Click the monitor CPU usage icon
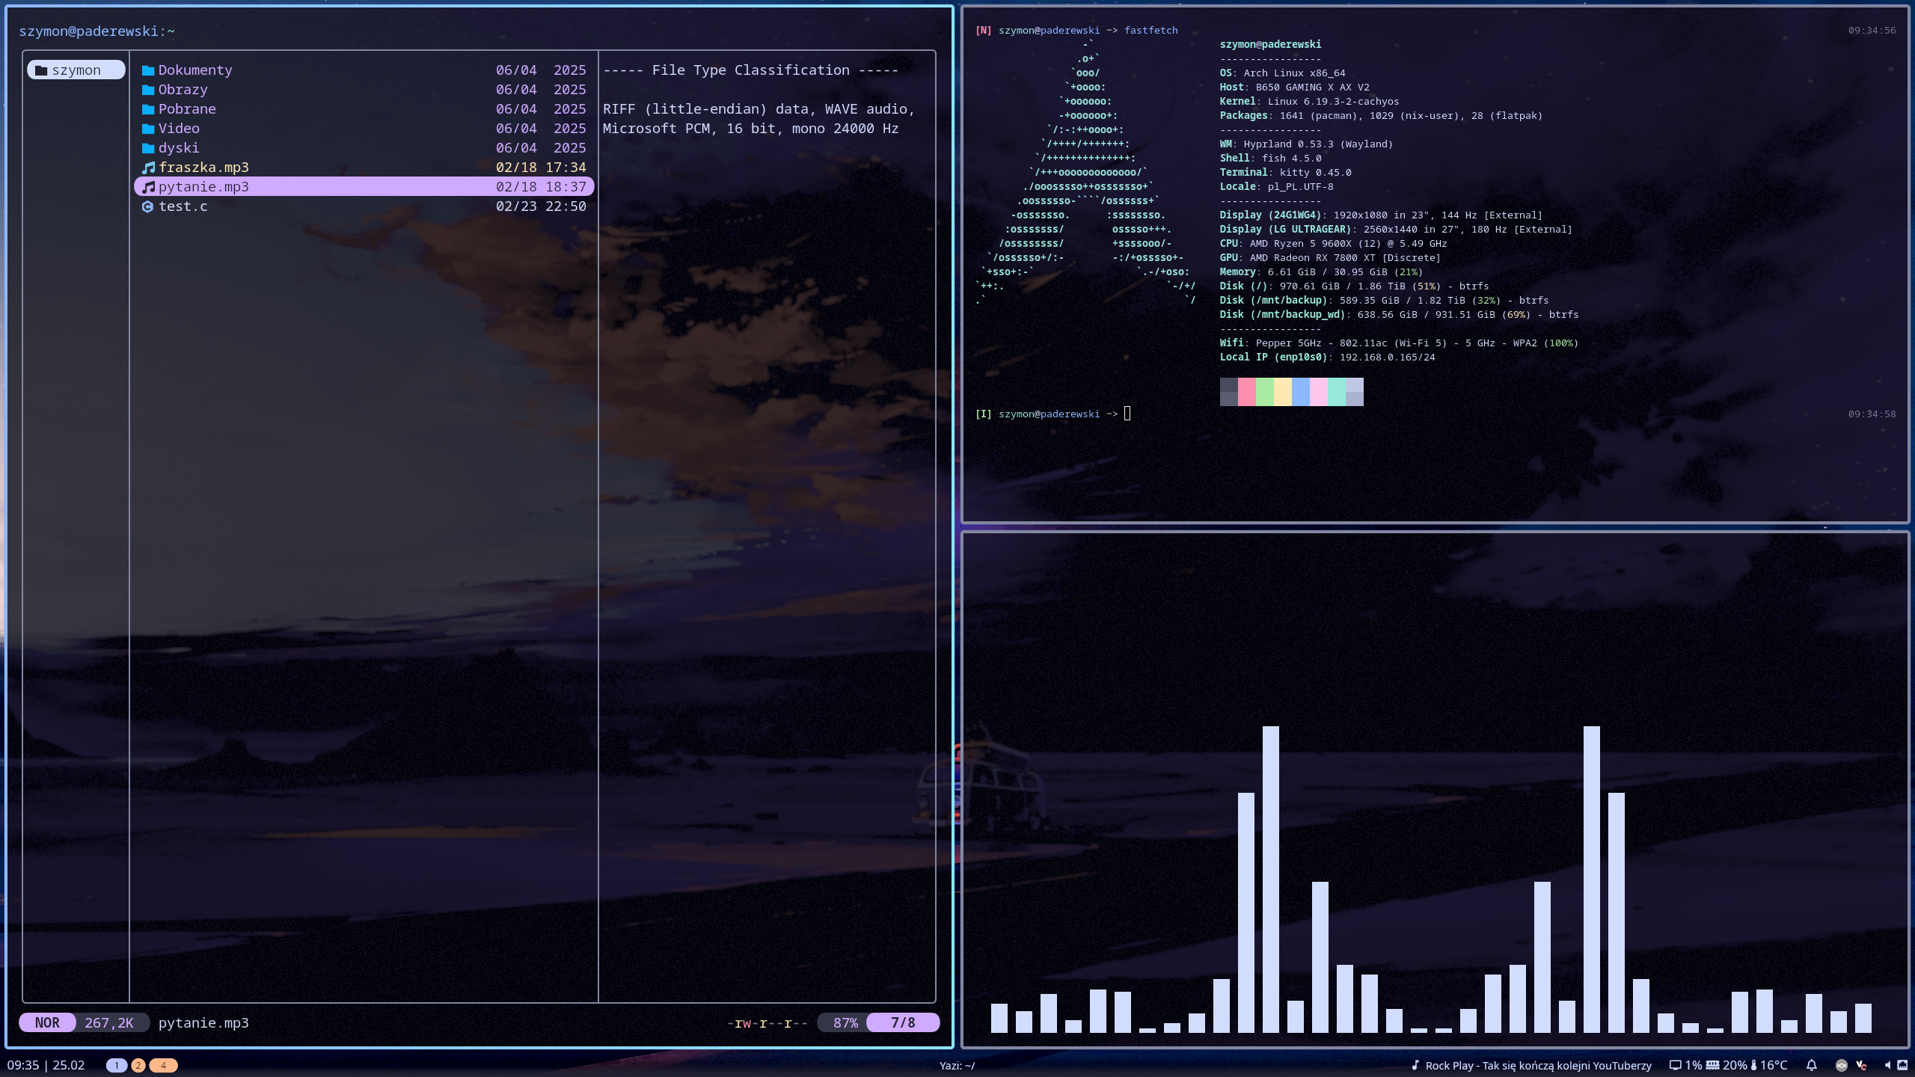Viewport: 1915px width, 1077px height. point(1676,1065)
